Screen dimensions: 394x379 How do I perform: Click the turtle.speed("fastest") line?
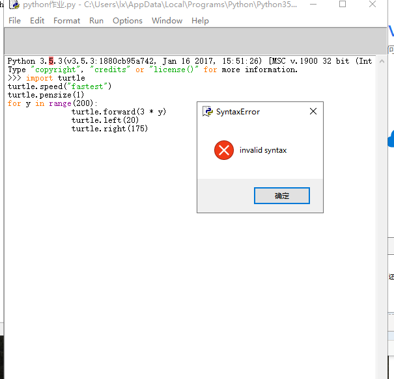[x=59, y=86]
